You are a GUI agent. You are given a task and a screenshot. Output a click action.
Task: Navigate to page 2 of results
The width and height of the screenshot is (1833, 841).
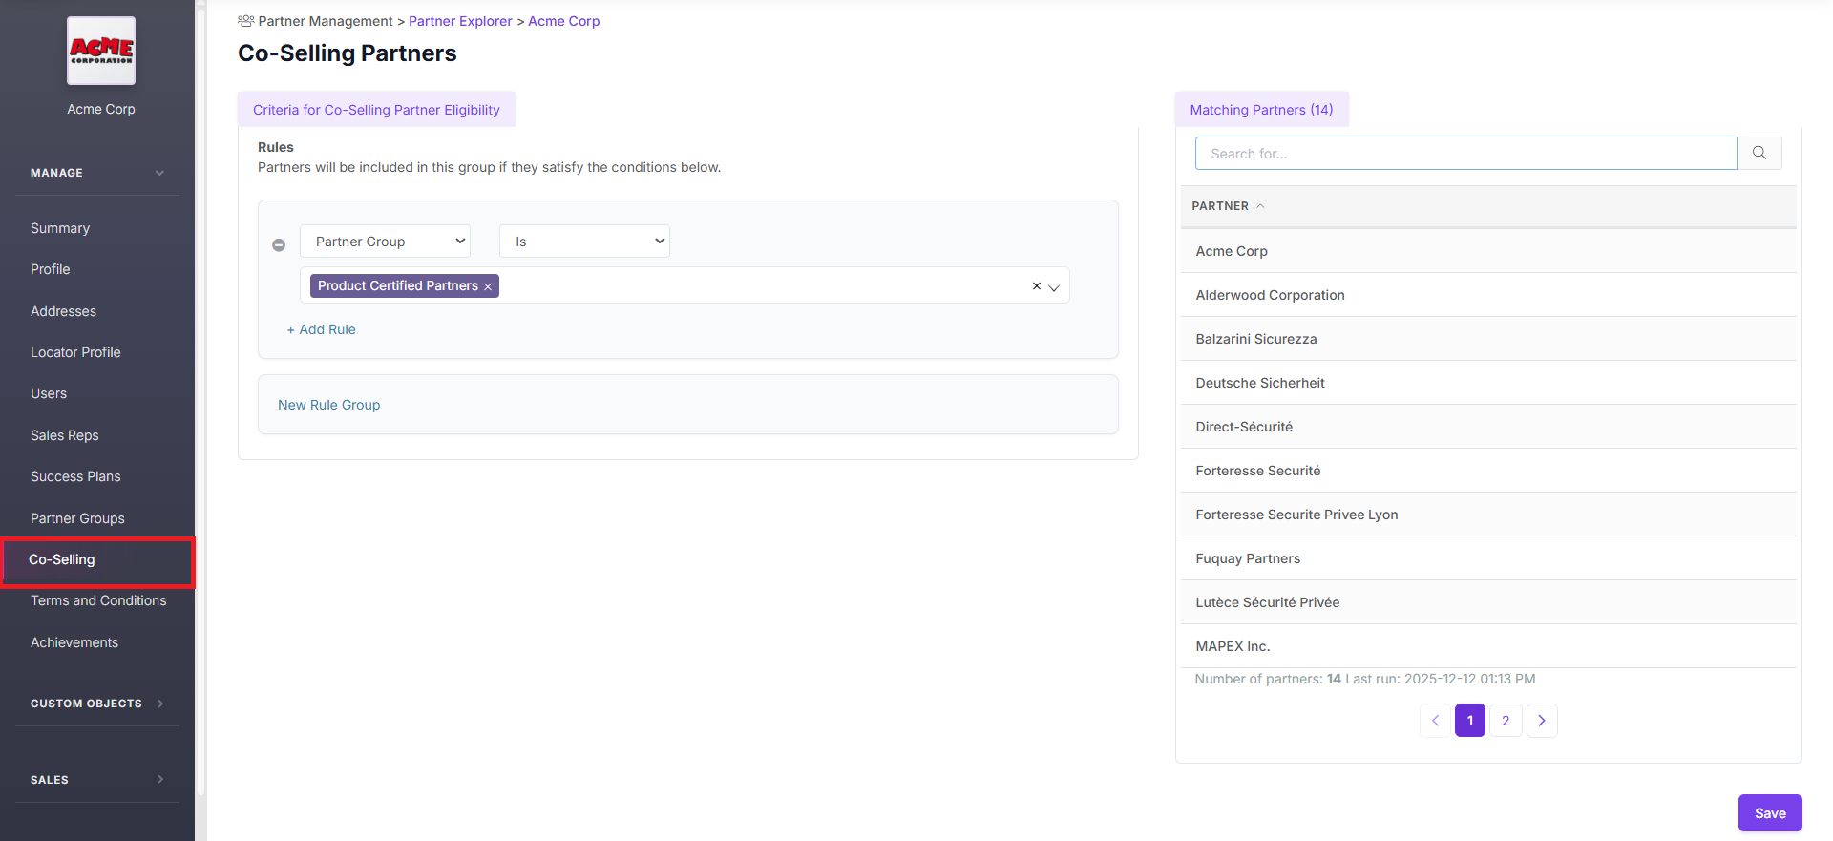[x=1506, y=721]
